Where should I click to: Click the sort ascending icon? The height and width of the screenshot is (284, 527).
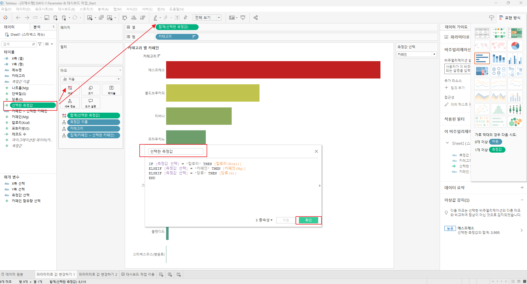134,18
